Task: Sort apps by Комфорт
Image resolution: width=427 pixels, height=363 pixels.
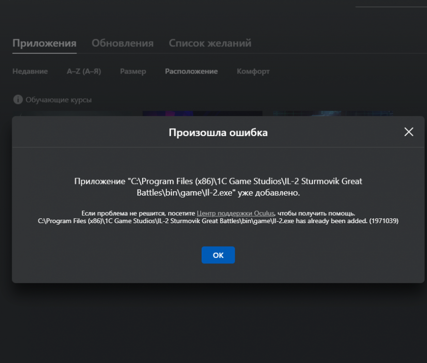Action: [253, 72]
